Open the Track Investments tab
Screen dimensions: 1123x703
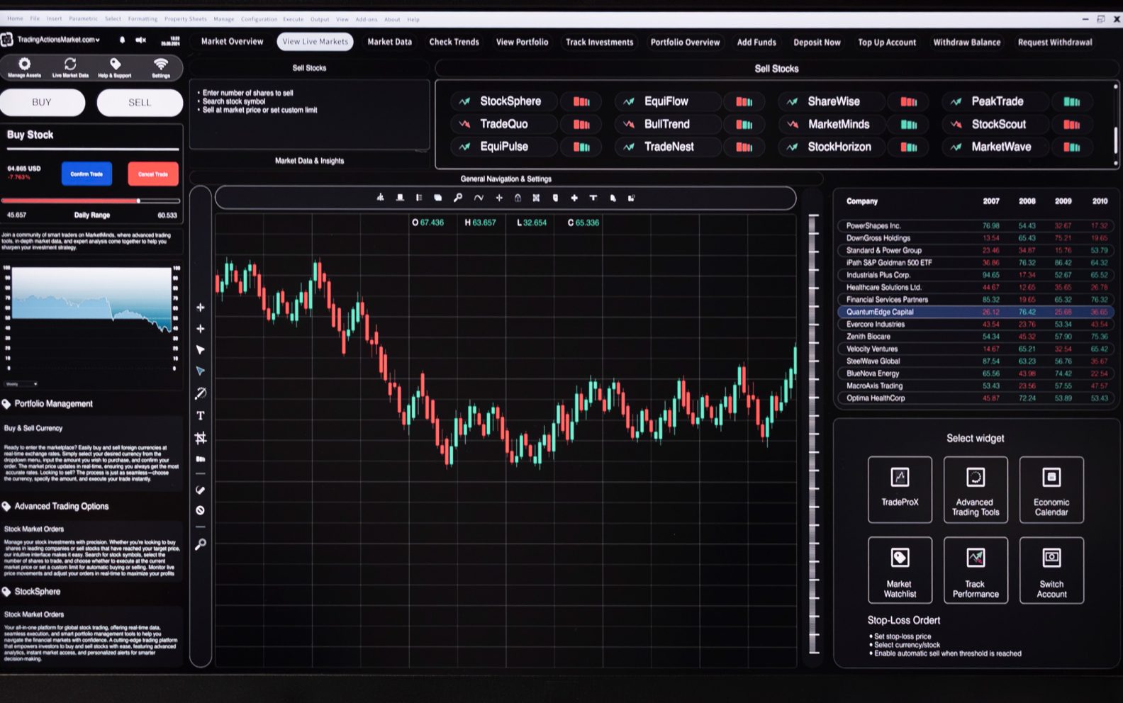pos(599,42)
